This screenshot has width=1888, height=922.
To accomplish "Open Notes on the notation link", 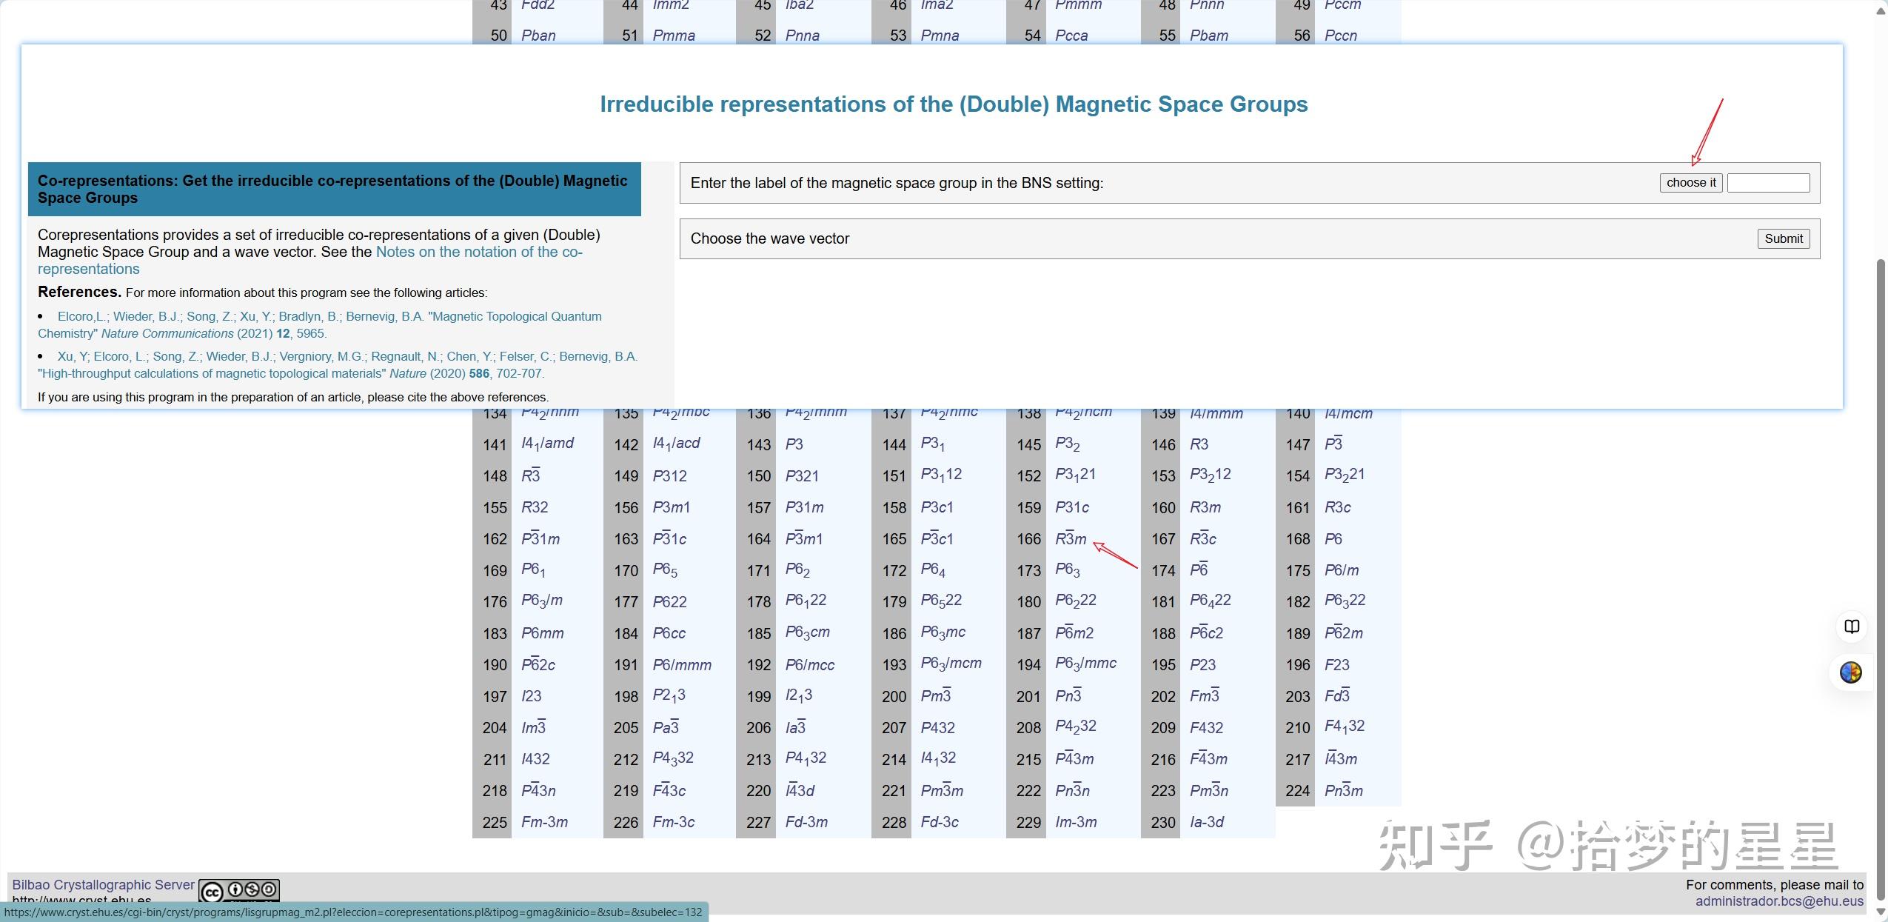I will tap(478, 253).
